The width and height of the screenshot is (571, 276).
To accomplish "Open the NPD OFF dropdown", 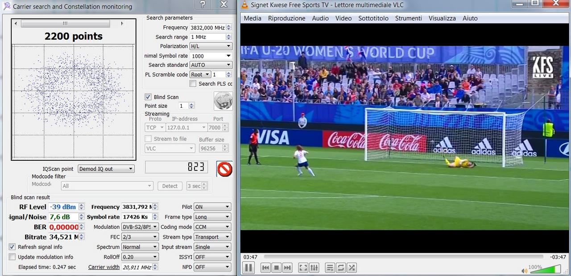I will point(212,267).
